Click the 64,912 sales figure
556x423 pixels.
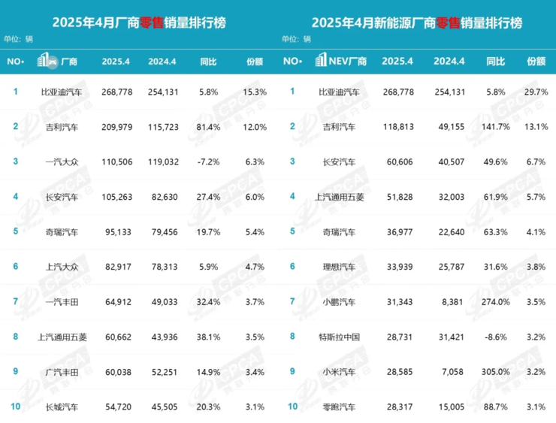tap(118, 302)
